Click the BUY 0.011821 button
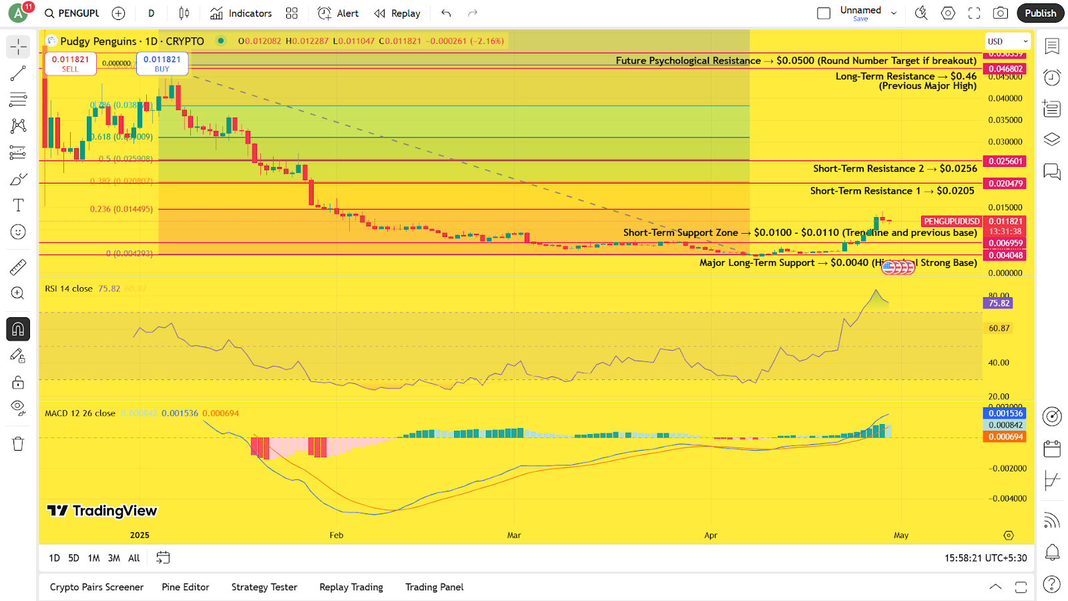1068x601 pixels. click(x=162, y=63)
